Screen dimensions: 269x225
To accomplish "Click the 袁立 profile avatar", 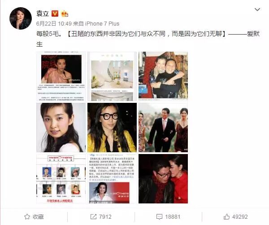I will point(21,18).
